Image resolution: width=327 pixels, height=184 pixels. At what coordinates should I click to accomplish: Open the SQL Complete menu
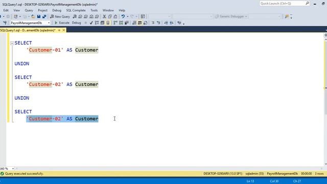click(x=76, y=10)
